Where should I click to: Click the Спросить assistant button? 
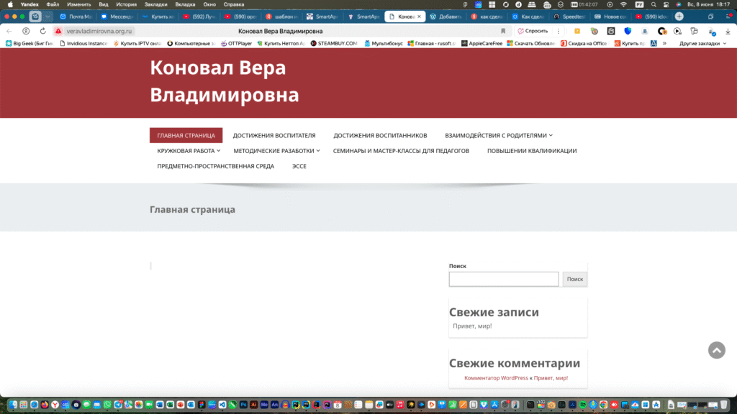tap(533, 32)
